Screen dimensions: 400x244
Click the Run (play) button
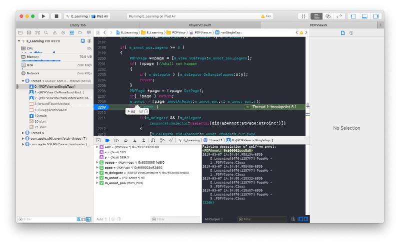point(44,16)
